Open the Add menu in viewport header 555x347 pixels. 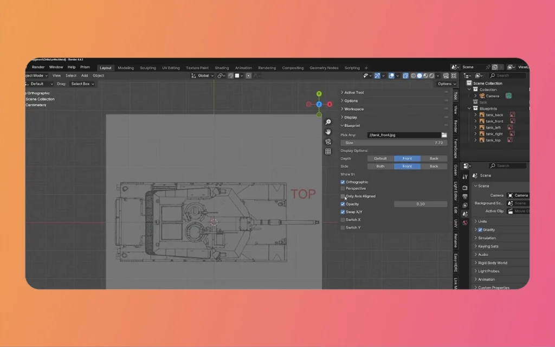(84, 76)
